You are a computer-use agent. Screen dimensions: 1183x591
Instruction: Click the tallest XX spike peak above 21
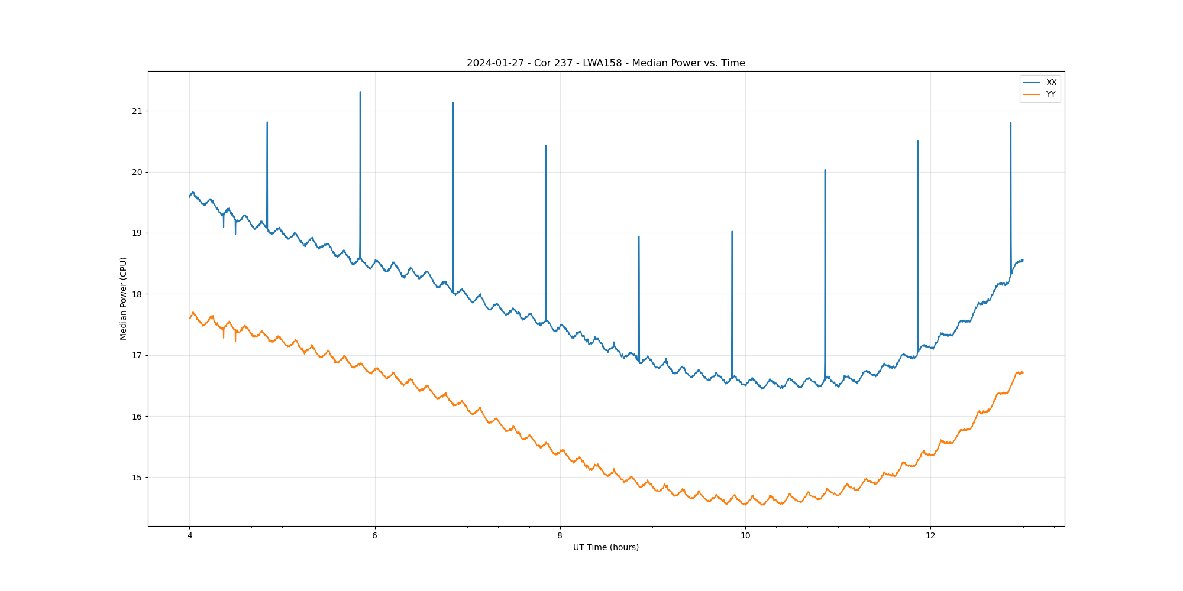tap(360, 92)
